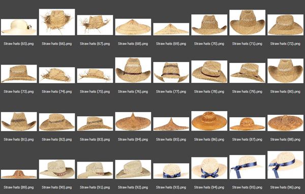Viewport: 305px width, 194px height.
Task: Select Straw hats (74).png frayed hat thumbnail
Action: [x=57, y=75]
